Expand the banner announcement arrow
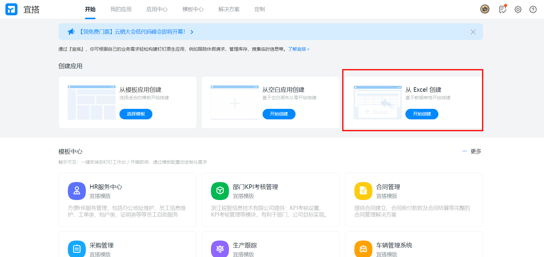This screenshot has height=257, width=544. click(192, 32)
